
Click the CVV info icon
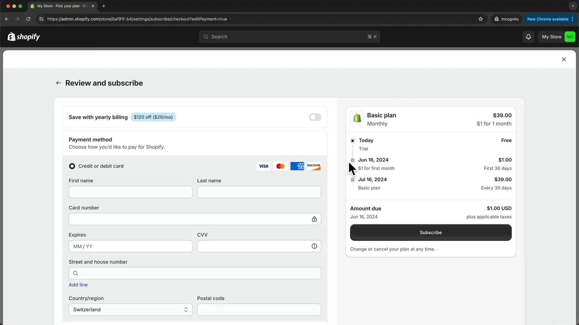click(x=314, y=246)
